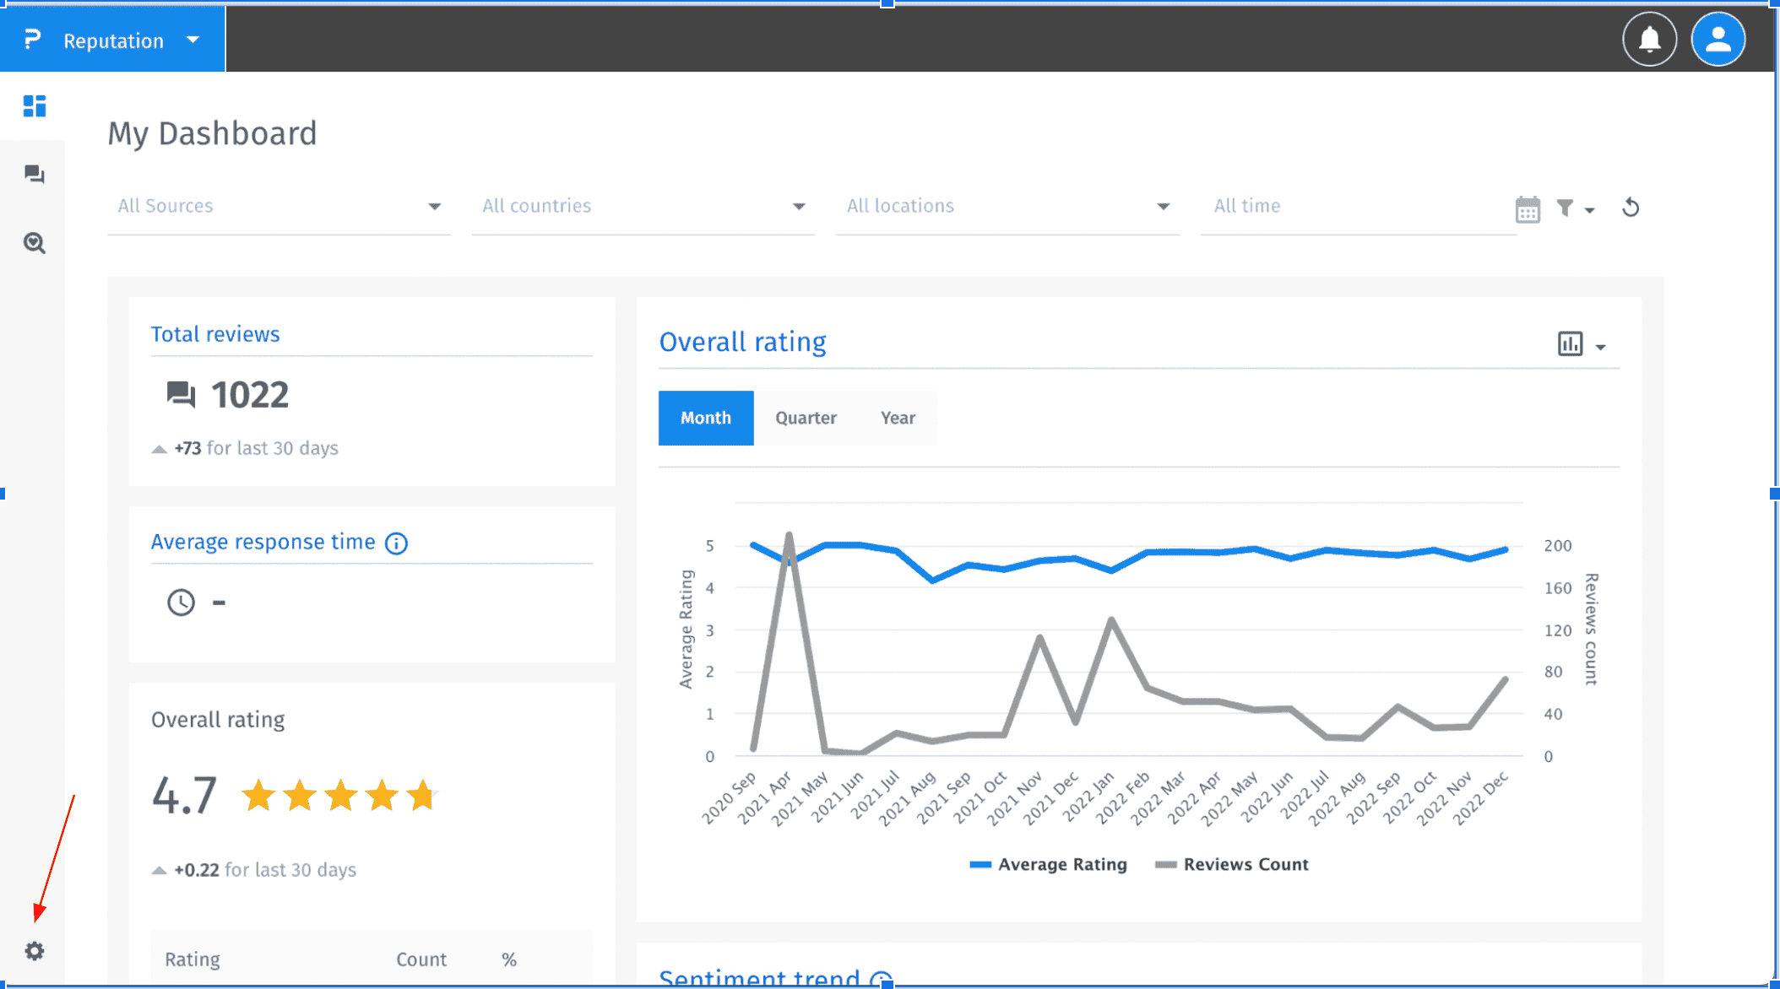Switch chart to Quarter view
Screen dimensions: 1780x989
pyautogui.click(x=806, y=419)
